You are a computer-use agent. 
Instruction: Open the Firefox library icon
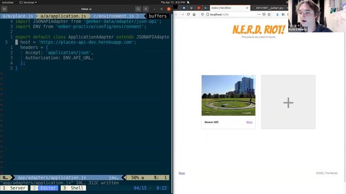283,15
